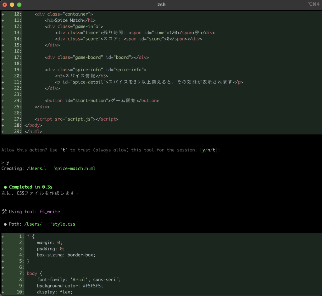Click the 'Completed in 0.3s' status text
This screenshot has height=296, width=322.
tap(31, 187)
